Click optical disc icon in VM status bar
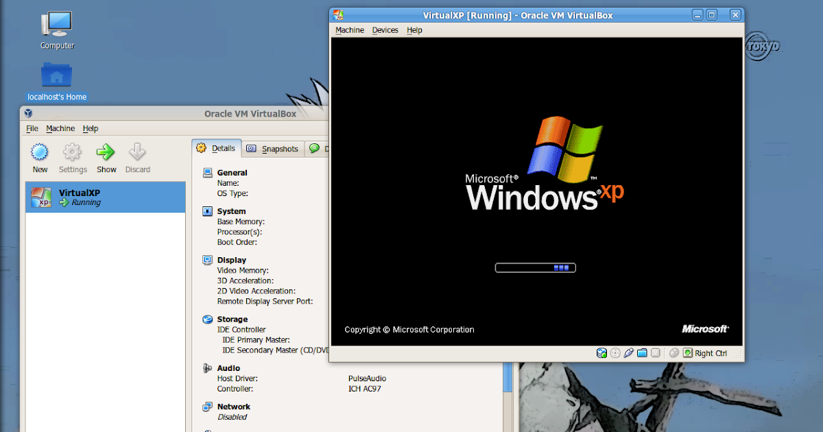 (615, 352)
